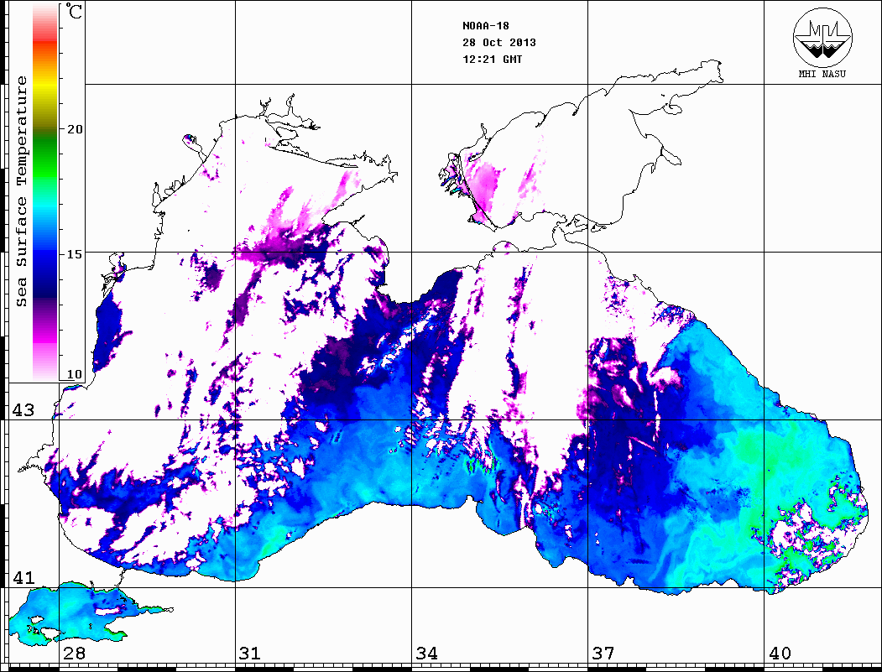Click the longitude label 28

(x=74, y=653)
